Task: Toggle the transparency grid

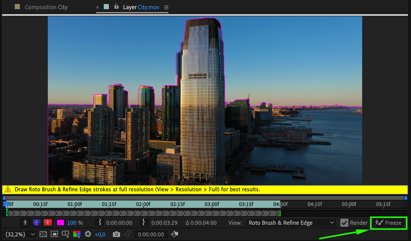Action: (43, 234)
